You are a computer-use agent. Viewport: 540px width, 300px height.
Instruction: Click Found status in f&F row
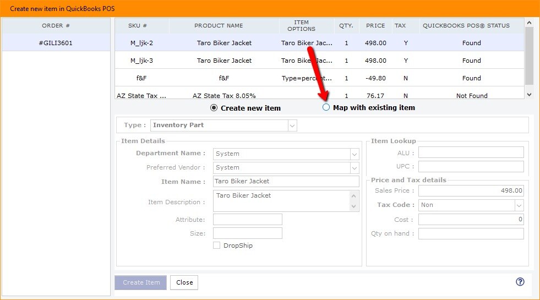point(471,78)
